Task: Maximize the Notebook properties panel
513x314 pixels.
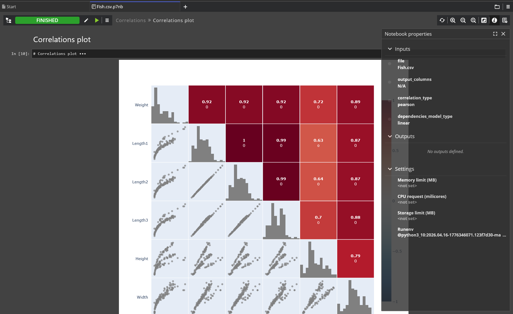Action: tap(495, 34)
